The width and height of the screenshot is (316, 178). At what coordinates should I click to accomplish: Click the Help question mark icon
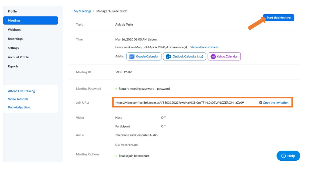pyautogui.click(x=283, y=156)
